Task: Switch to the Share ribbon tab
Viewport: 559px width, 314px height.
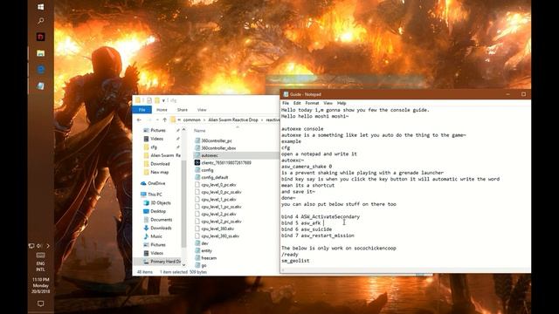Action: [x=183, y=110]
